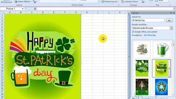Close the Clip Art pane

coord(174,13)
